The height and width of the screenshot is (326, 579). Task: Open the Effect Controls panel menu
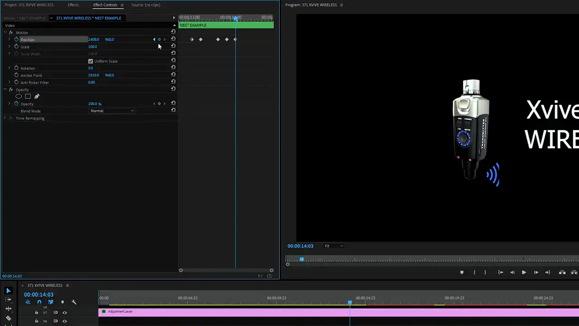pos(122,5)
